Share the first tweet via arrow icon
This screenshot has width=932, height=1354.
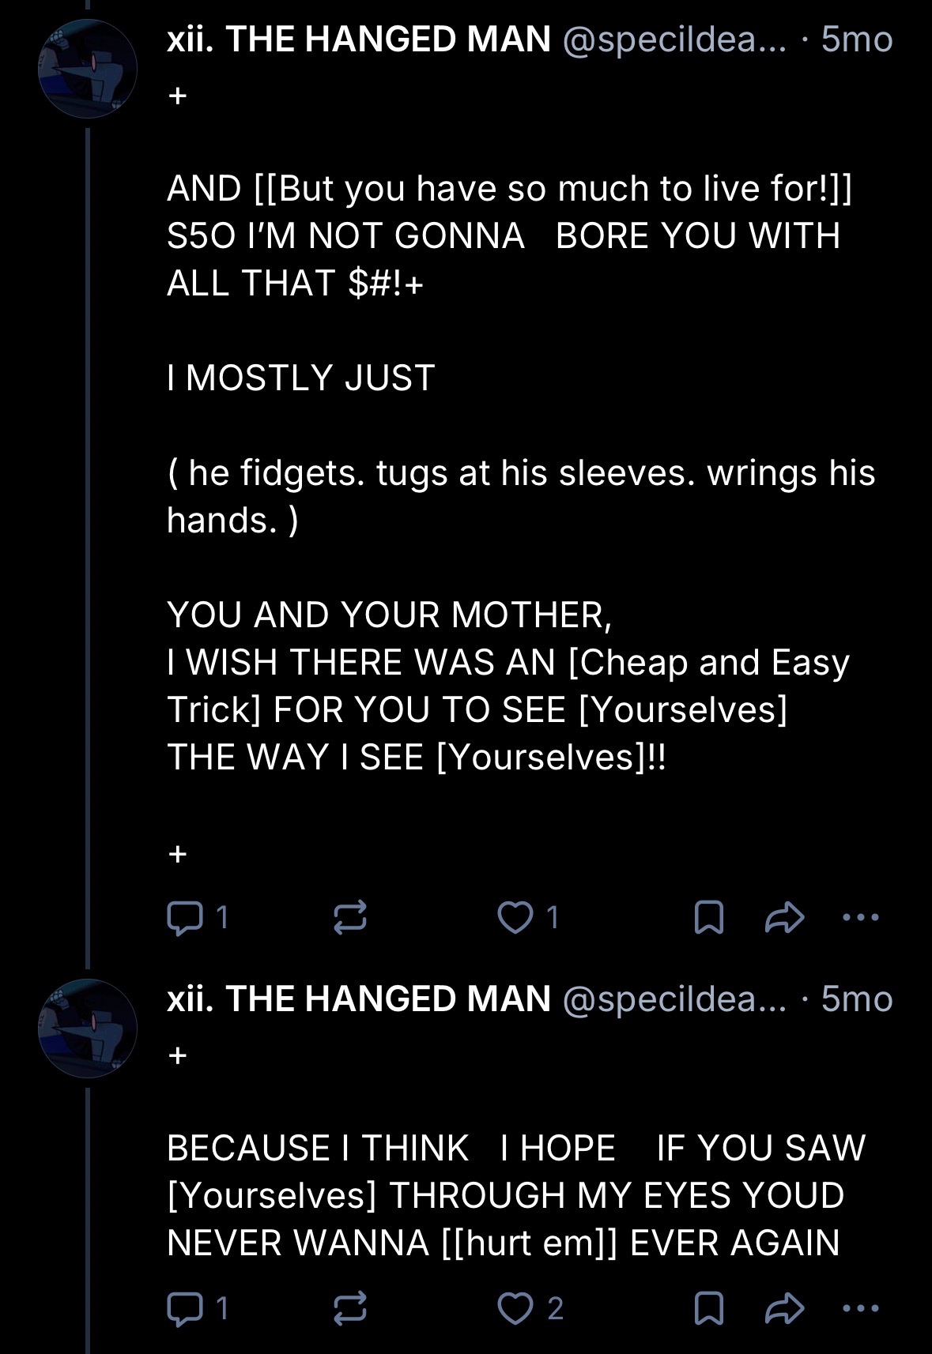point(785,917)
